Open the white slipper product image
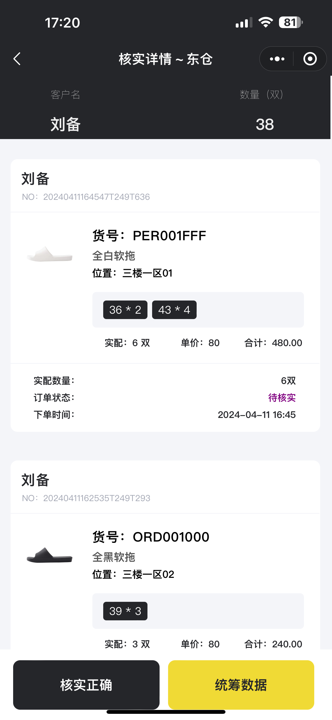Viewport: 332px width, 720px height. click(x=49, y=254)
